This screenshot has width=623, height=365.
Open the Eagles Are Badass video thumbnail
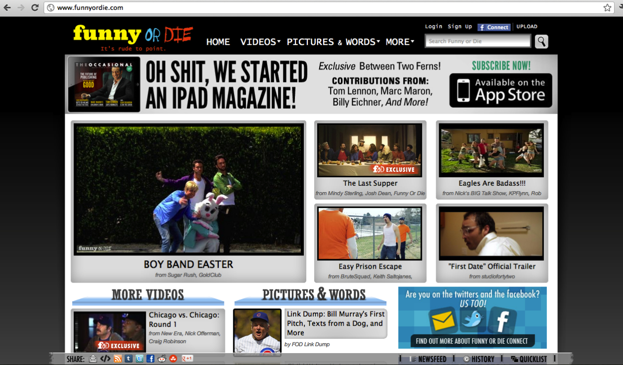pyautogui.click(x=492, y=150)
